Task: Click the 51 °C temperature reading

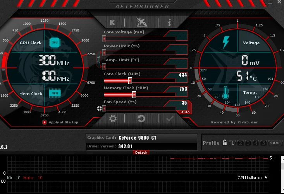Action: coord(246,76)
